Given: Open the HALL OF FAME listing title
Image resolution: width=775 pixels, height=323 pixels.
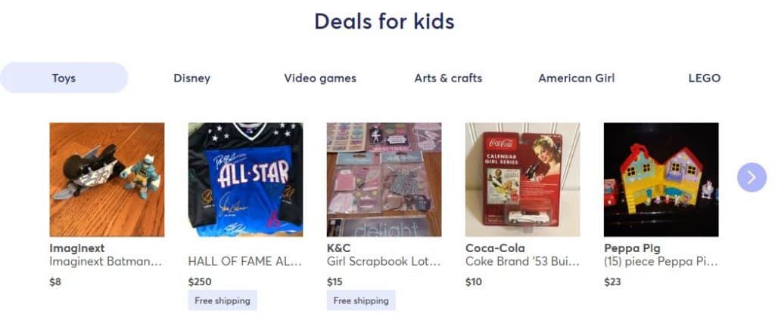Looking at the screenshot, I should [245, 261].
